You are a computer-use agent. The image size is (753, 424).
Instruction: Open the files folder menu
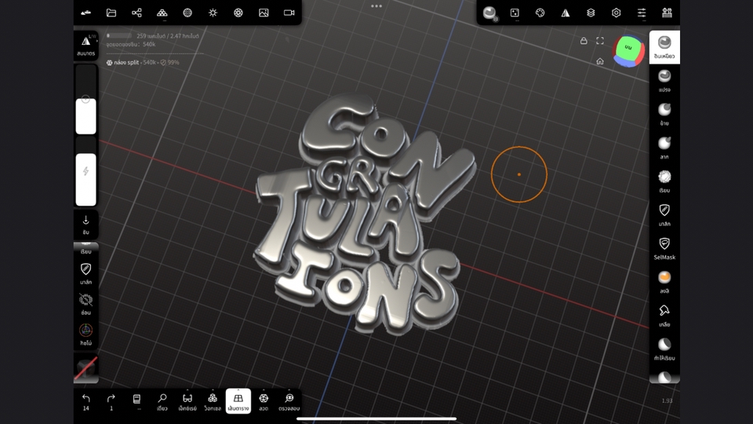[111, 13]
